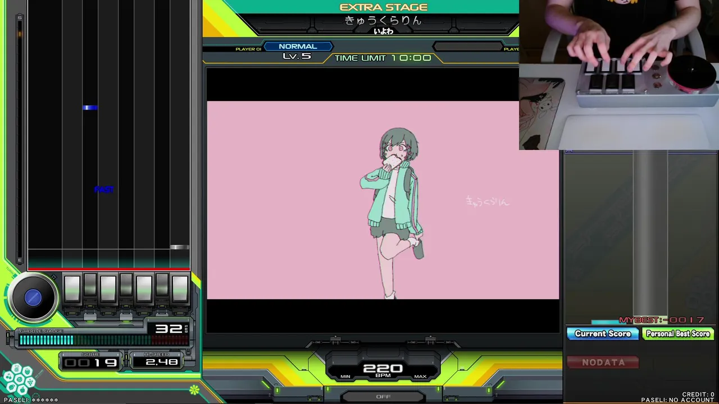The height and width of the screenshot is (404, 719).
Task: Click the blue FAST timing indicator
Action: click(104, 190)
